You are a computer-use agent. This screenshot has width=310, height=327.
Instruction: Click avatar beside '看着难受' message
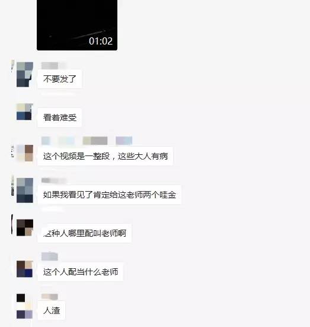tap(25, 112)
